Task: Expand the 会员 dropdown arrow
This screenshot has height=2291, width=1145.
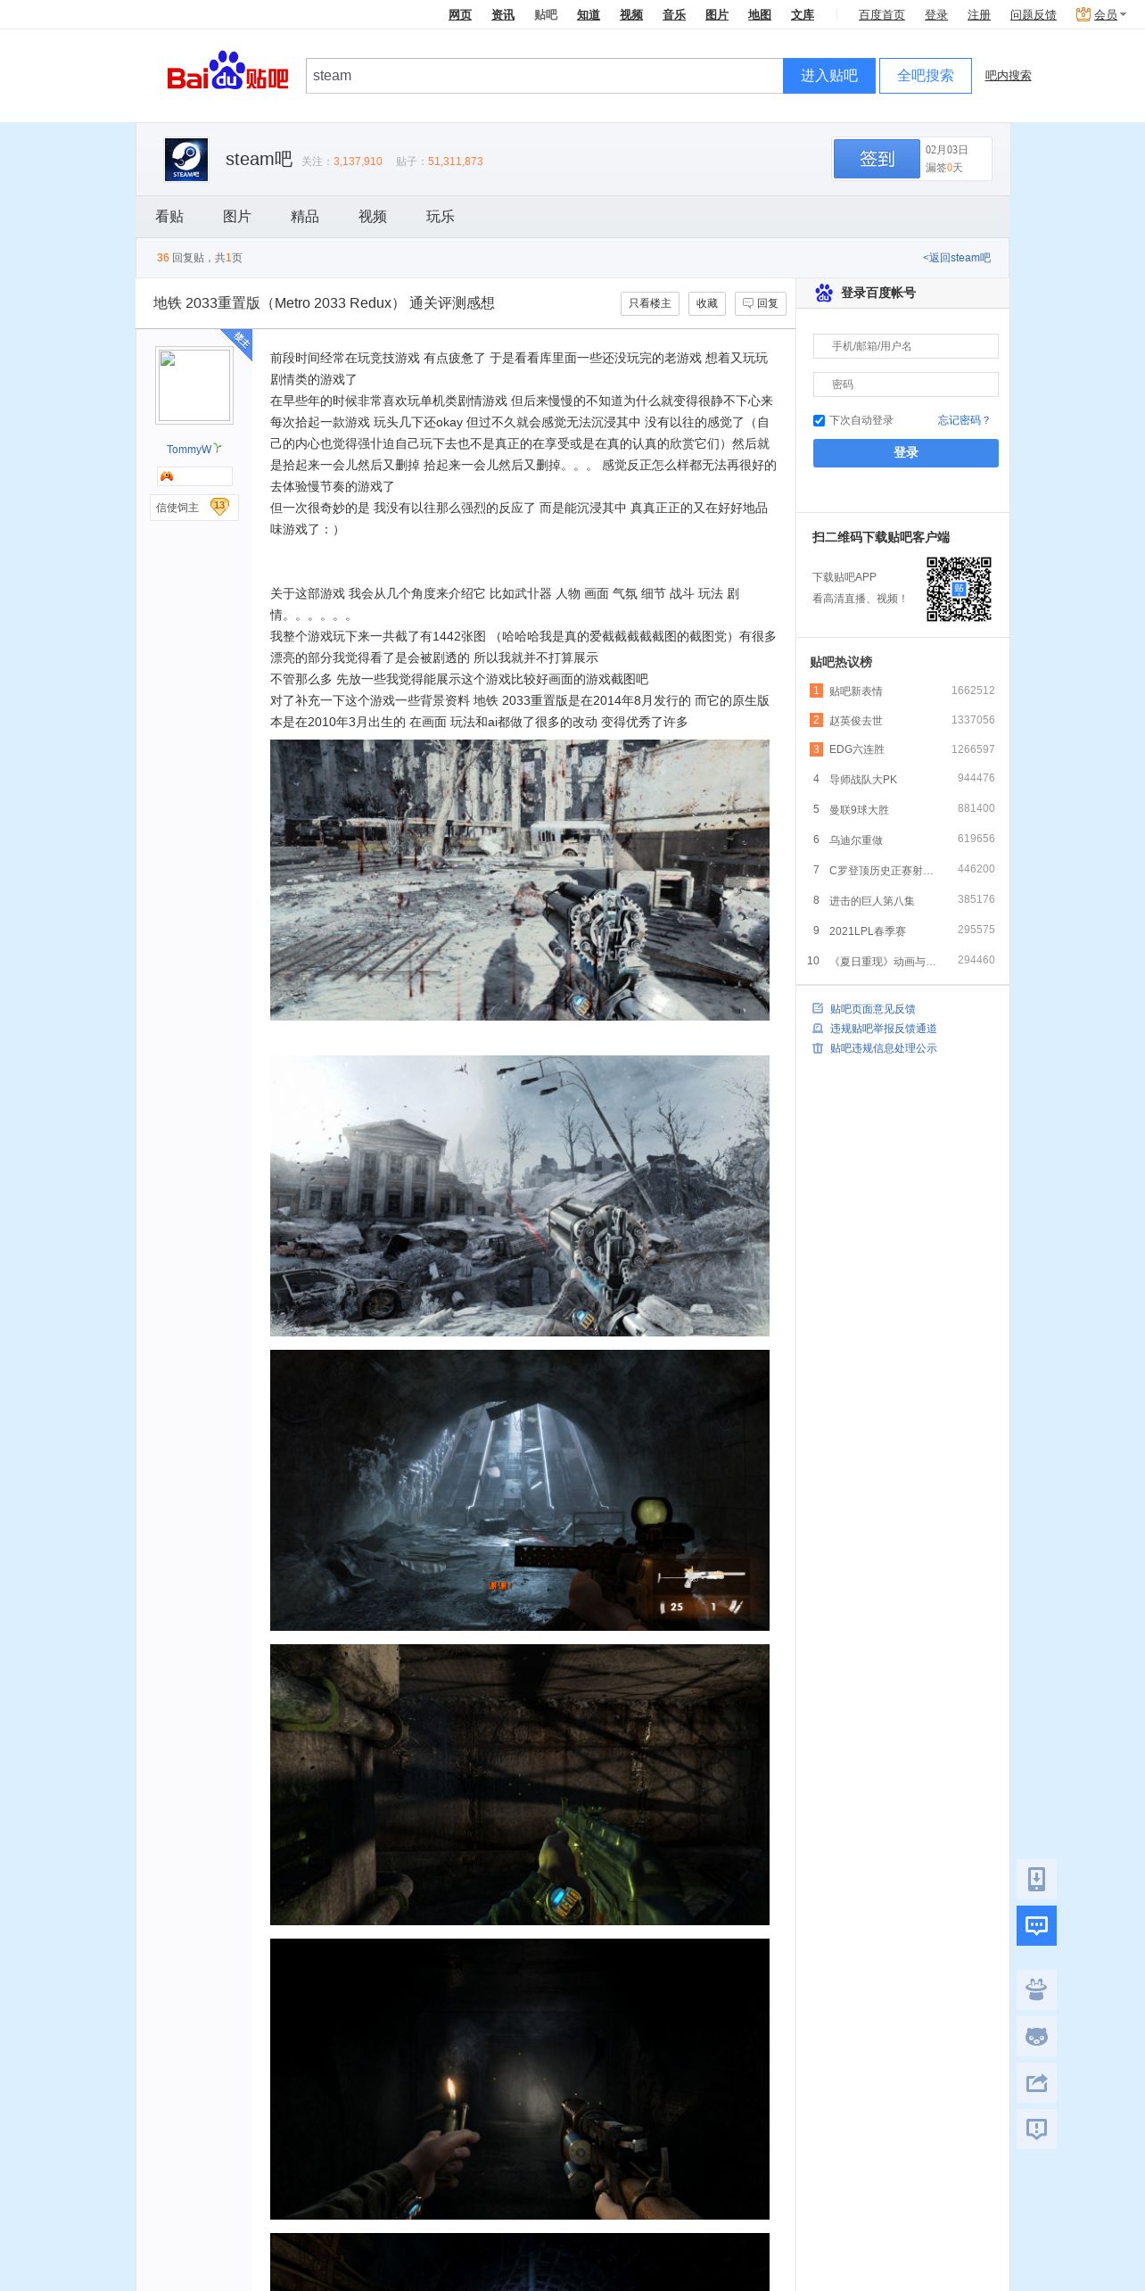Action: [1123, 14]
